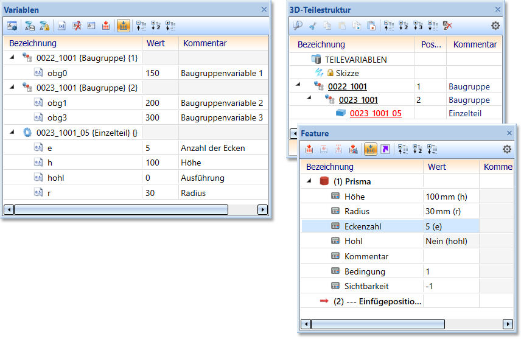Expand to level 2 in Variablen toolbar
Image resolution: width=521 pixels, height=339 pixels.
[x=155, y=26]
